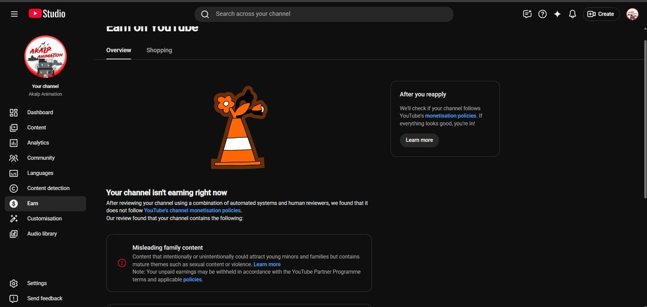Viewport: 647px width, 307px height.
Task: Open Content detection in the sidebar
Action: pos(45,188)
